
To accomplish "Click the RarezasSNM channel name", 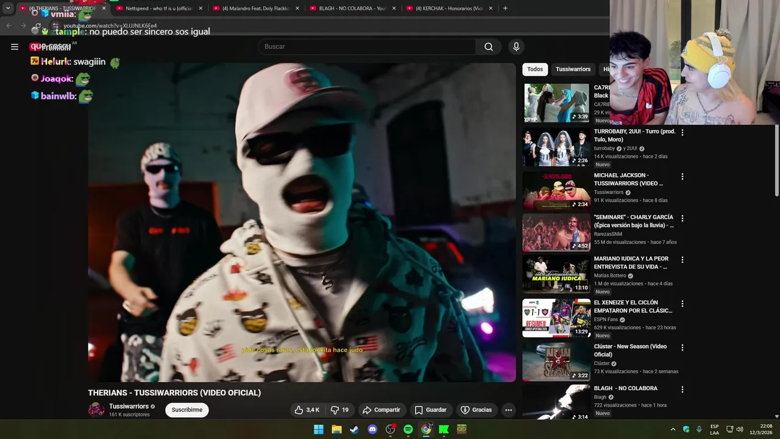I will [608, 234].
